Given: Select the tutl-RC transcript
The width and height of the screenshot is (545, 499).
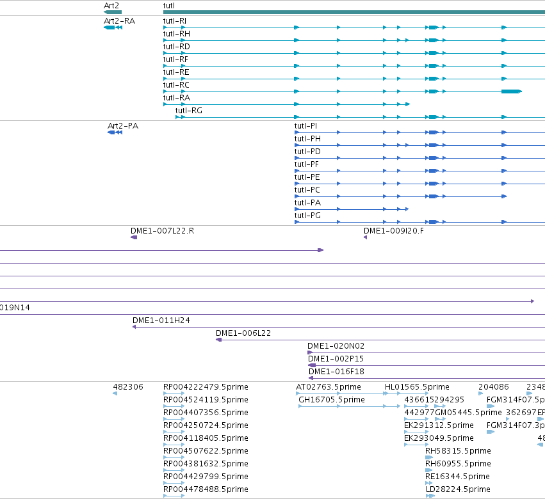Looking at the screenshot, I should pos(343,91).
